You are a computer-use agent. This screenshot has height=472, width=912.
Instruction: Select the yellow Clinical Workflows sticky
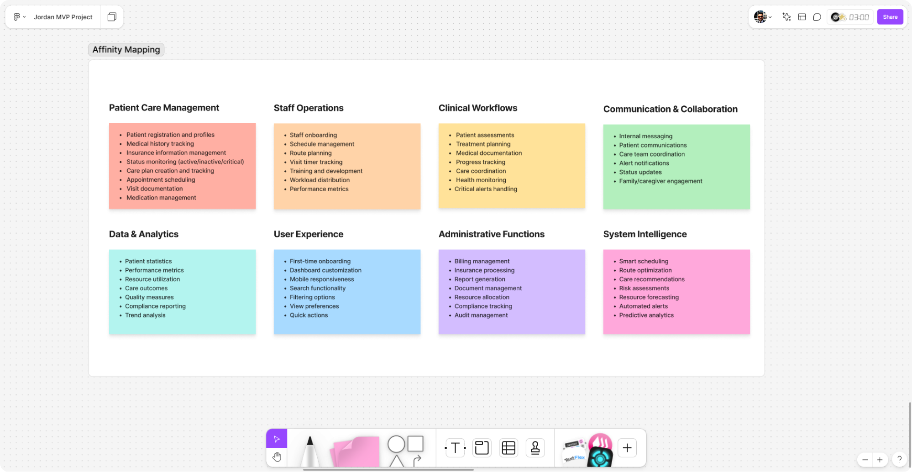coord(512,166)
